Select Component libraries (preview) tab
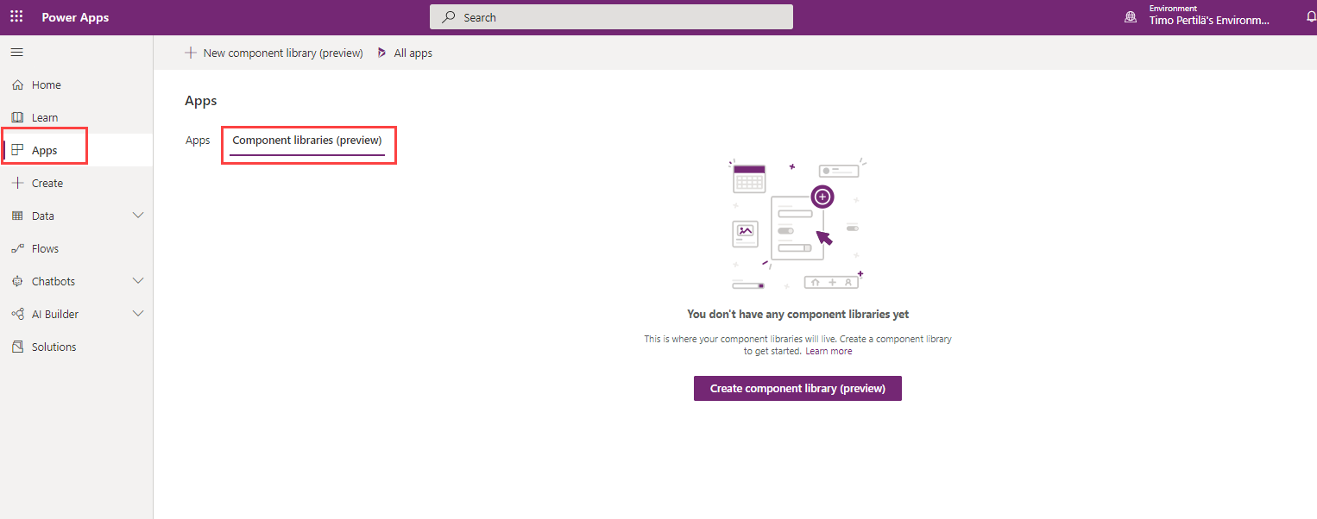The image size is (1317, 519). tap(306, 141)
